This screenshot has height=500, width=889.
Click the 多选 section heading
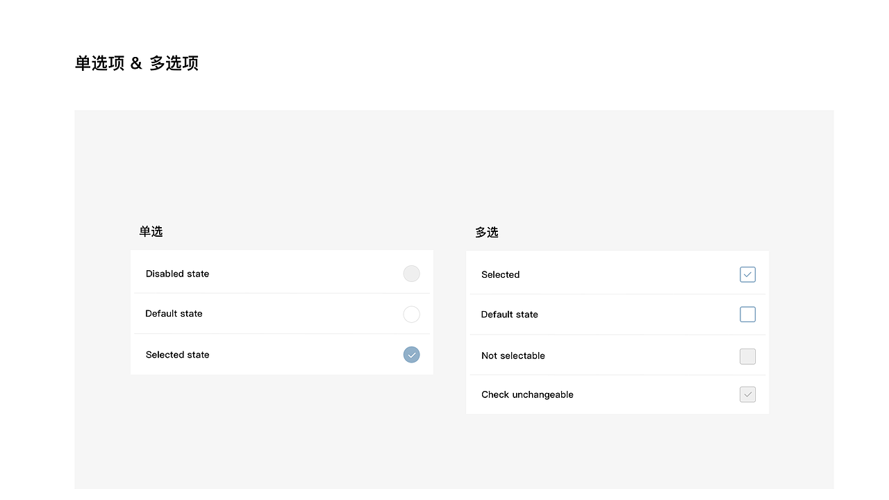click(x=486, y=233)
